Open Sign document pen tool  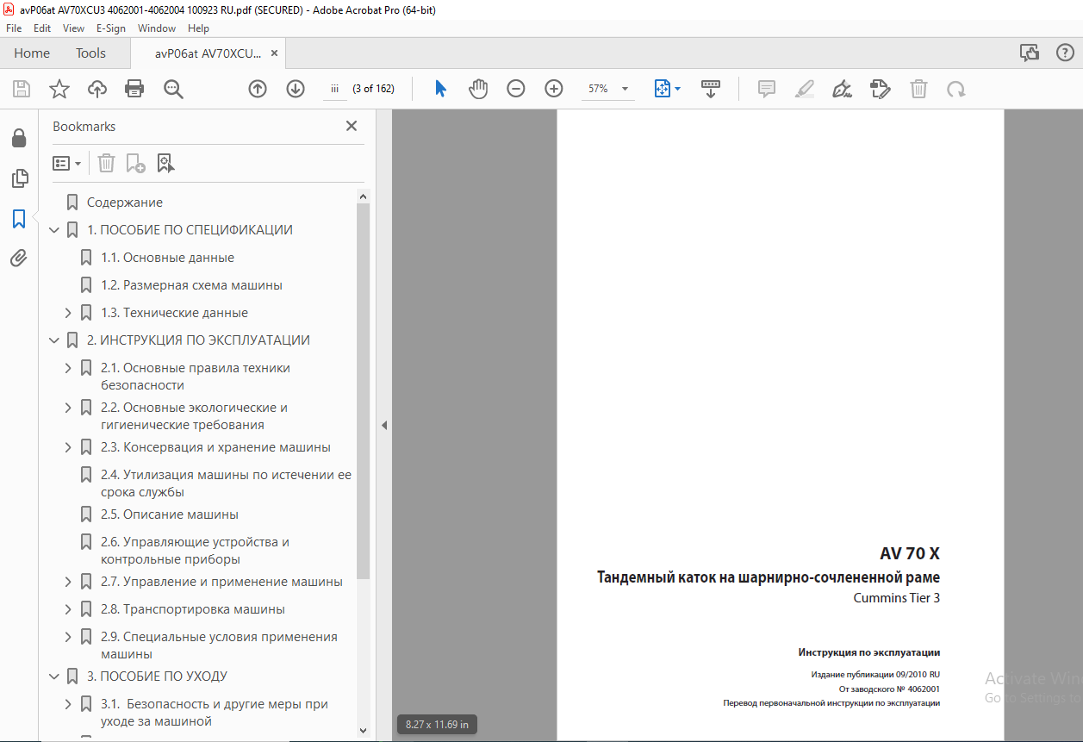pyautogui.click(x=843, y=89)
